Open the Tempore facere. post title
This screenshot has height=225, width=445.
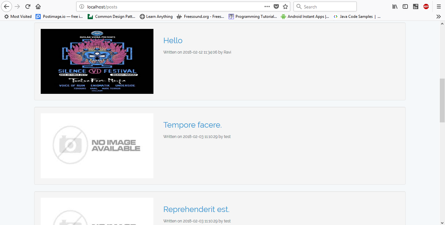[193, 125]
